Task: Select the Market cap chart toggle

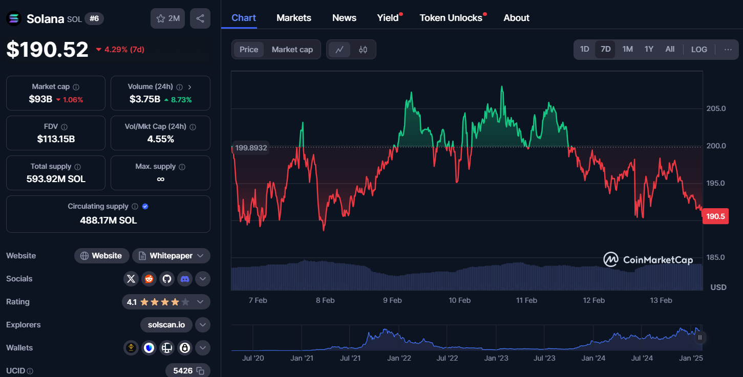Action: pyautogui.click(x=292, y=50)
